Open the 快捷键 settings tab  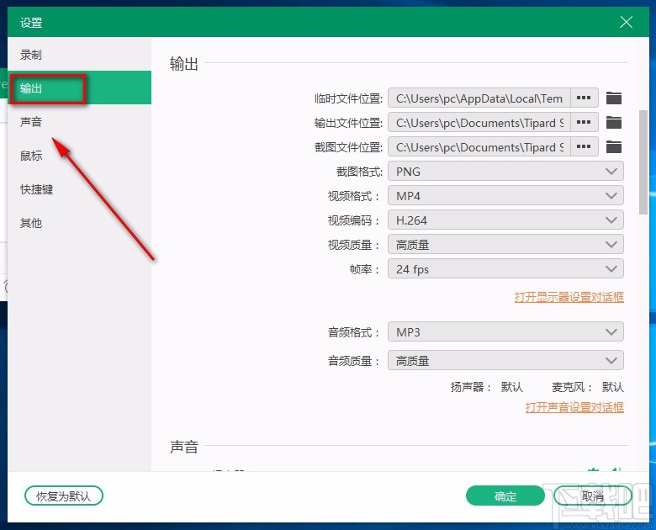[80, 189]
